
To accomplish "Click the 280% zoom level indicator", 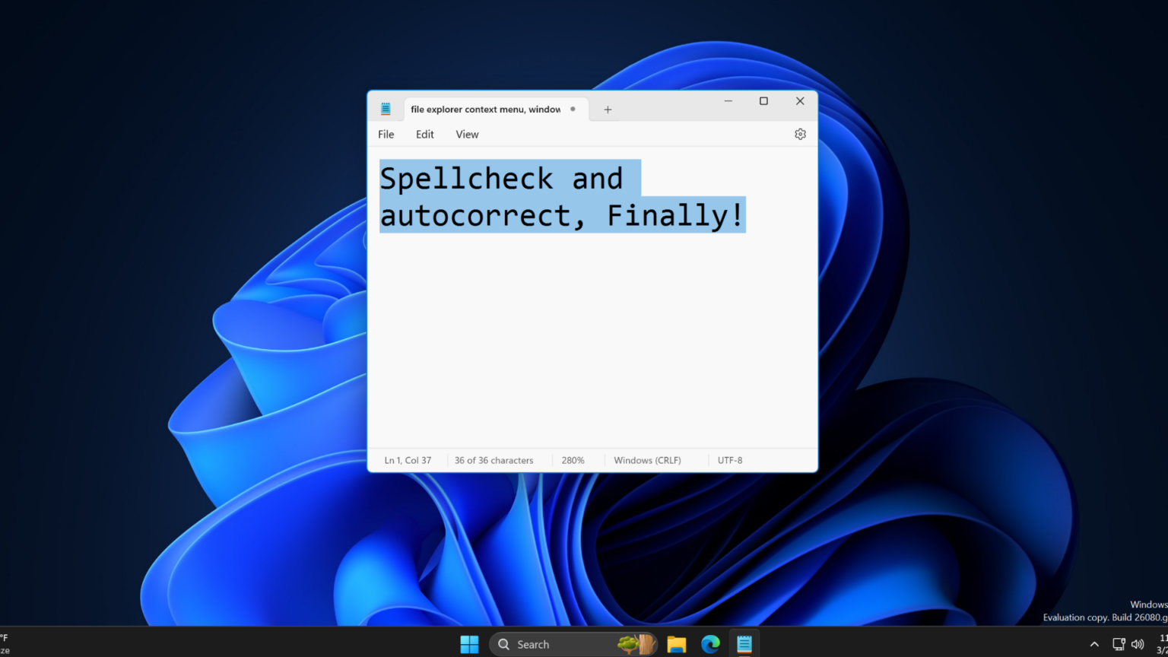I will click(x=573, y=460).
